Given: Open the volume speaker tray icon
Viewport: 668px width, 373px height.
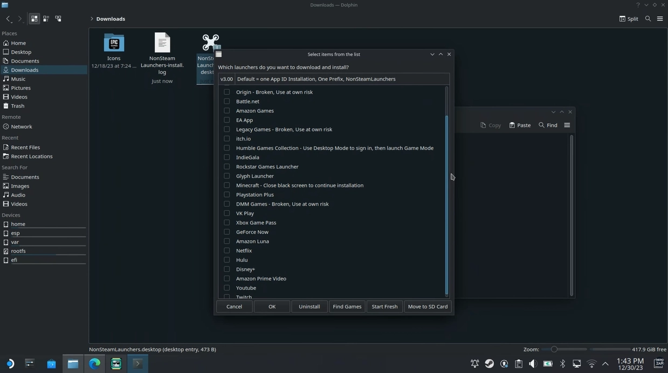Looking at the screenshot, I should pyautogui.click(x=533, y=364).
